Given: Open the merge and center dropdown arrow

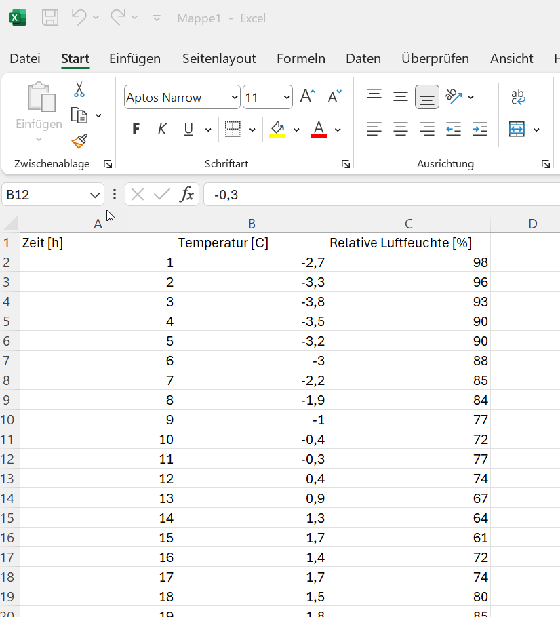Looking at the screenshot, I should click(x=536, y=130).
